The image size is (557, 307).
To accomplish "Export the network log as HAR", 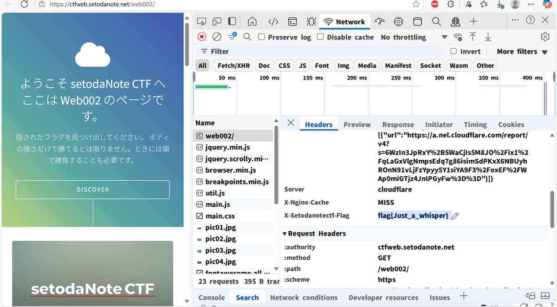I will (487, 37).
